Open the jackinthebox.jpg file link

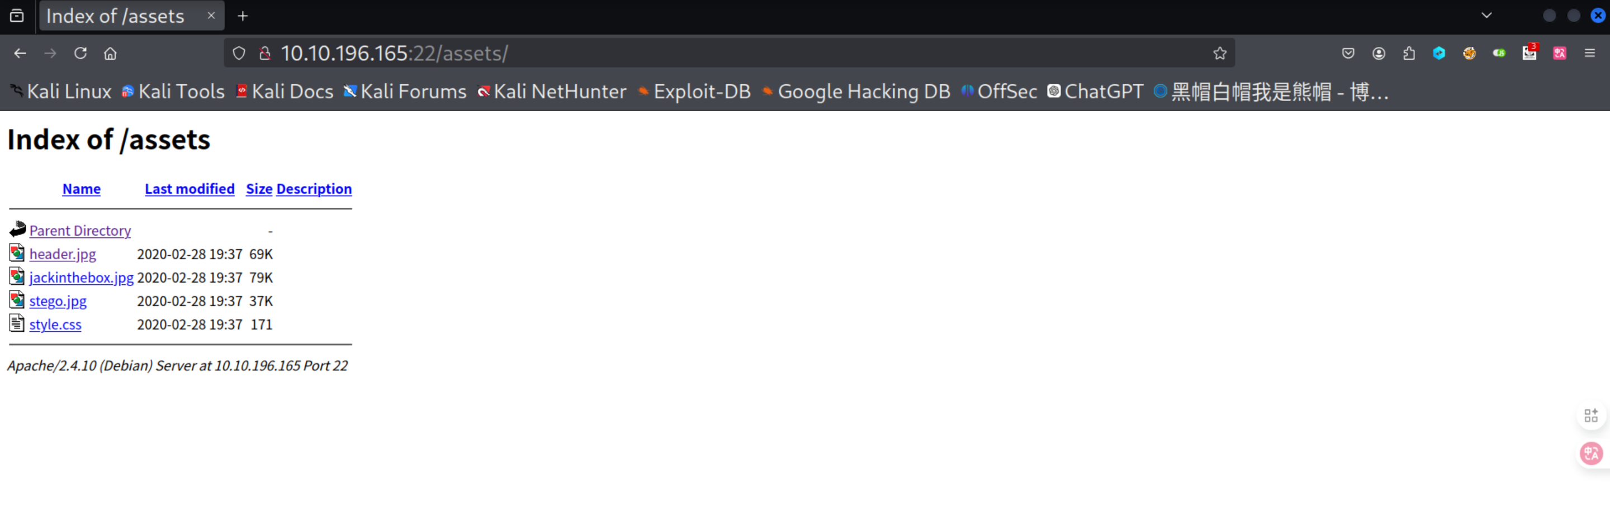81,278
